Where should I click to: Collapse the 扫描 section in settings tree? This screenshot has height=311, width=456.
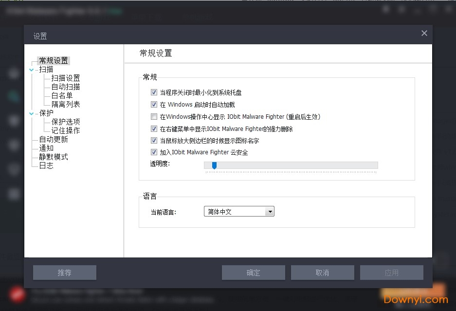pyautogui.click(x=32, y=69)
